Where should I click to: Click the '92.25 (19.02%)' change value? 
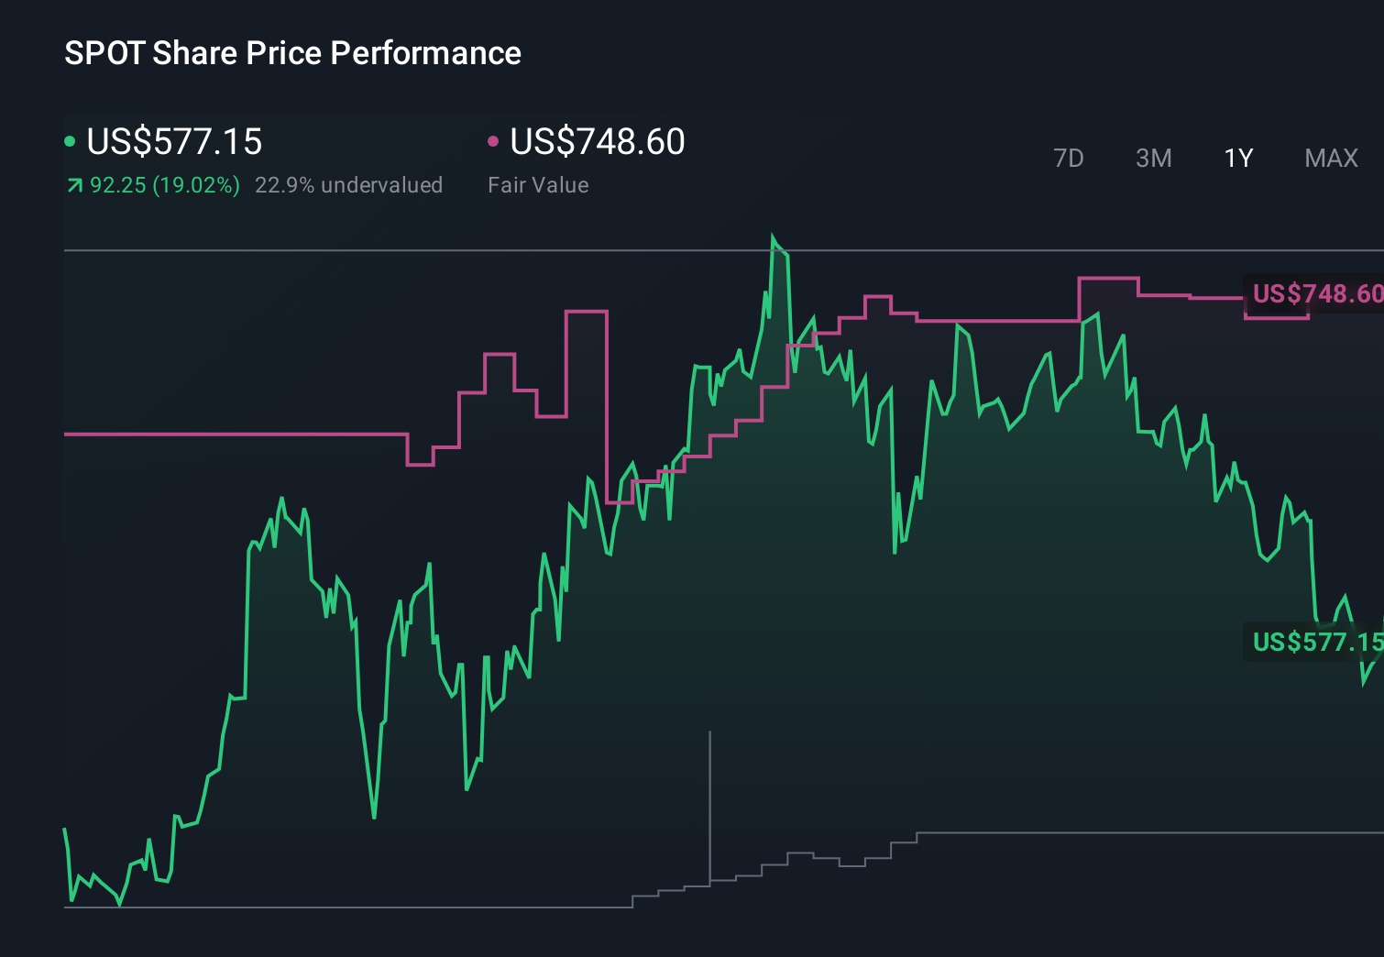click(163, 185)
